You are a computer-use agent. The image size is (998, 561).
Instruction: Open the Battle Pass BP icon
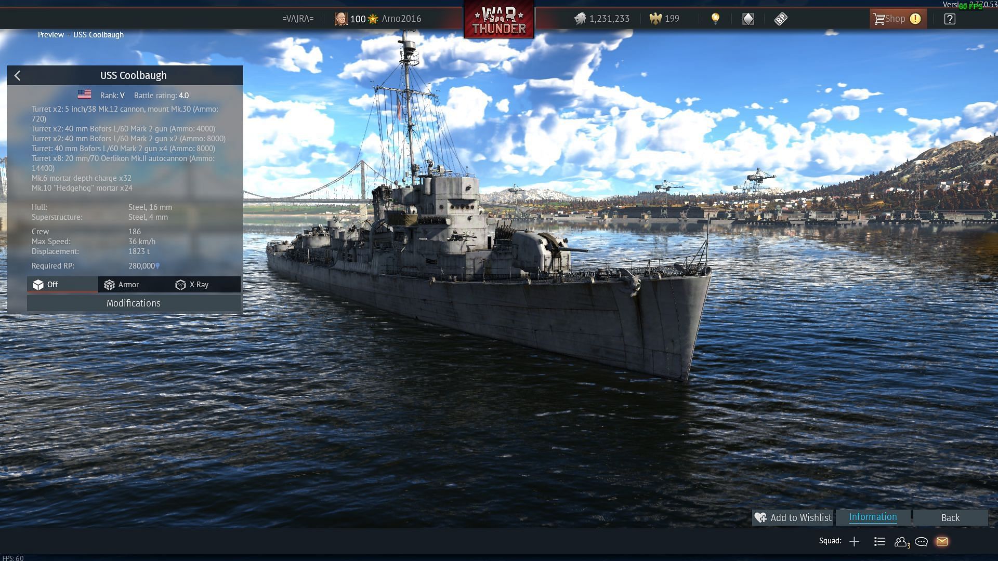(x=781, y=19)
